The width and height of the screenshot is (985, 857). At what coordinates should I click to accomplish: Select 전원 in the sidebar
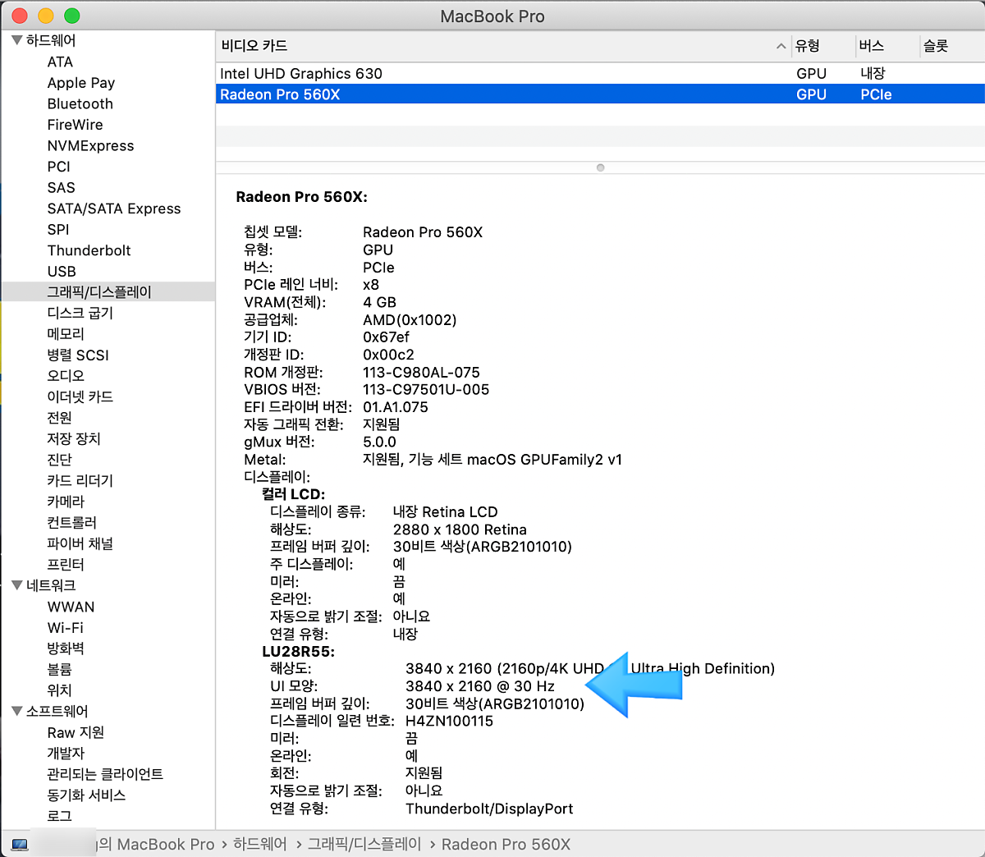click(59, 417)
